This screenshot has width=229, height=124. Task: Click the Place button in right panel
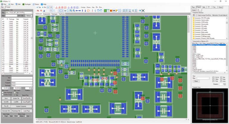point(196,81)
